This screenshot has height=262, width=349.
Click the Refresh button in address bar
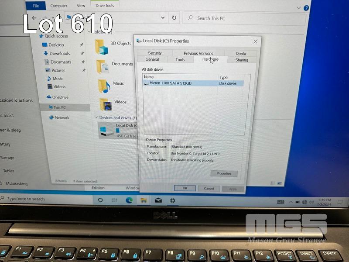click(x=174, y=18)
